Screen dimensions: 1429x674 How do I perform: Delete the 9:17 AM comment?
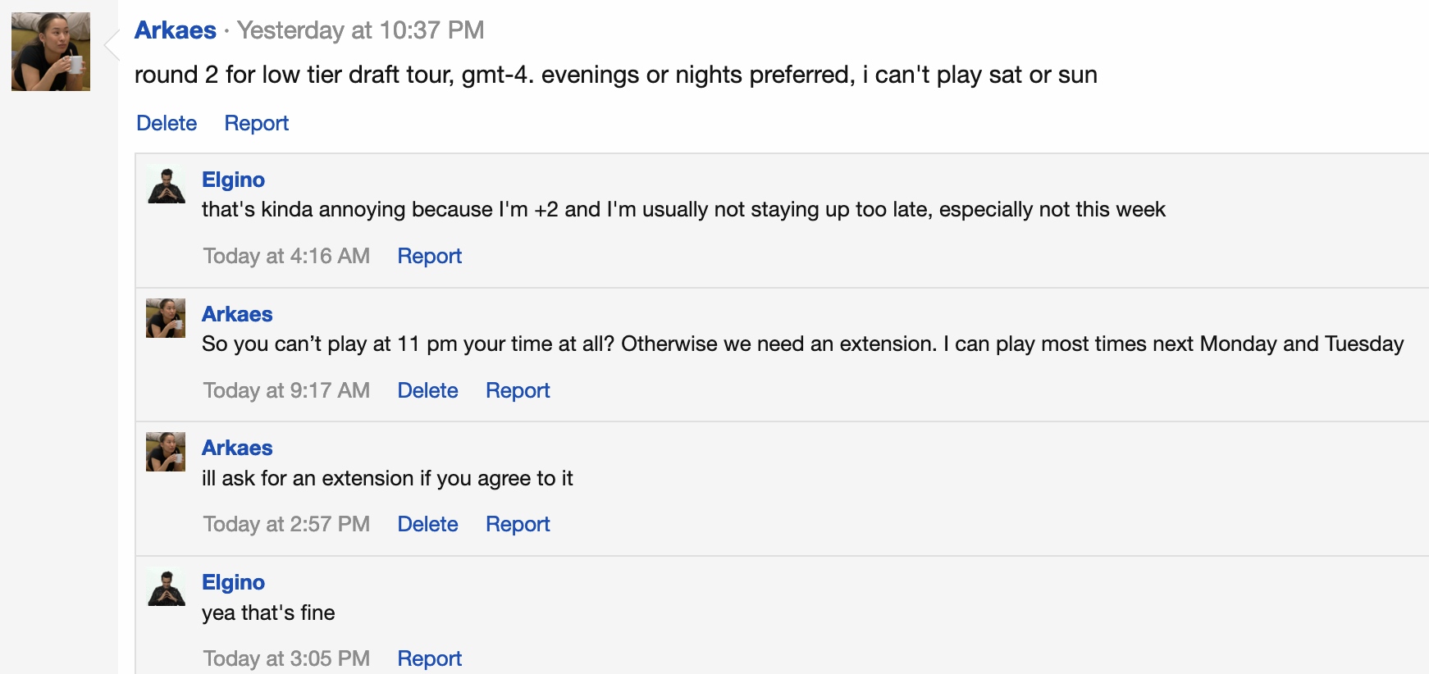(427, 390)
